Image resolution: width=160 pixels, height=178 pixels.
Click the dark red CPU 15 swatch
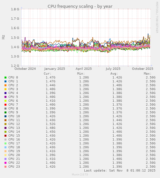coord(5,136)
